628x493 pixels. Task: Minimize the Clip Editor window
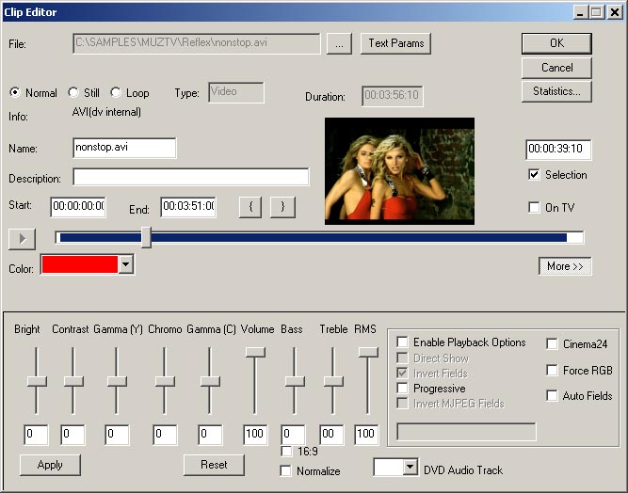[580, 12]
